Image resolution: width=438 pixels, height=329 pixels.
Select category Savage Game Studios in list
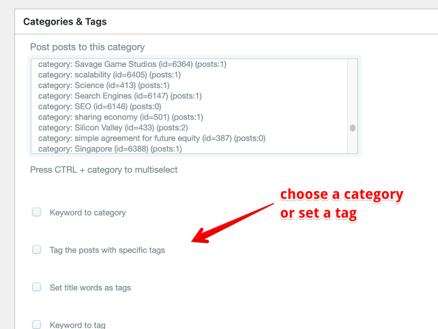pos(132,64)
